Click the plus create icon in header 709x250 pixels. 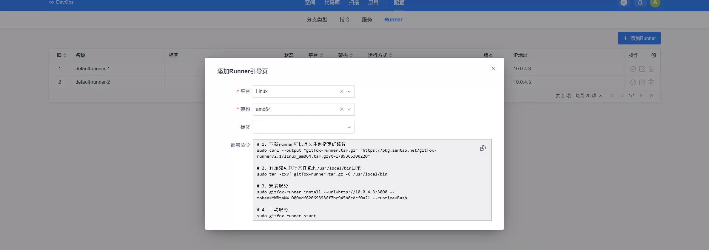click(x=624, y=3)
